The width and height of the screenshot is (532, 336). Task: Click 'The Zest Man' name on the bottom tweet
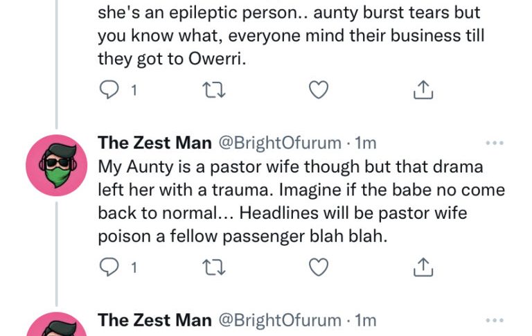[x=154, y=320]
